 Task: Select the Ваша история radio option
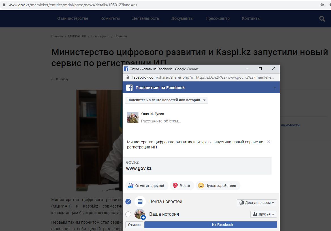128,214
